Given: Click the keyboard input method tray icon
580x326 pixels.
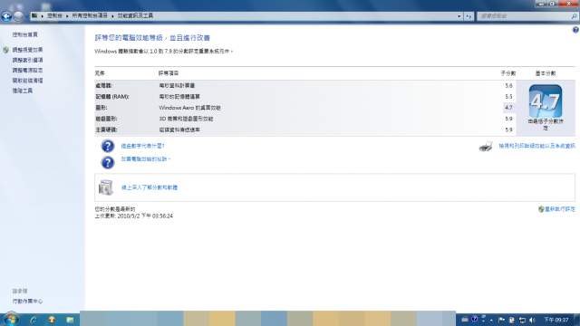Looking at the screenshot, I should point(465,320).
